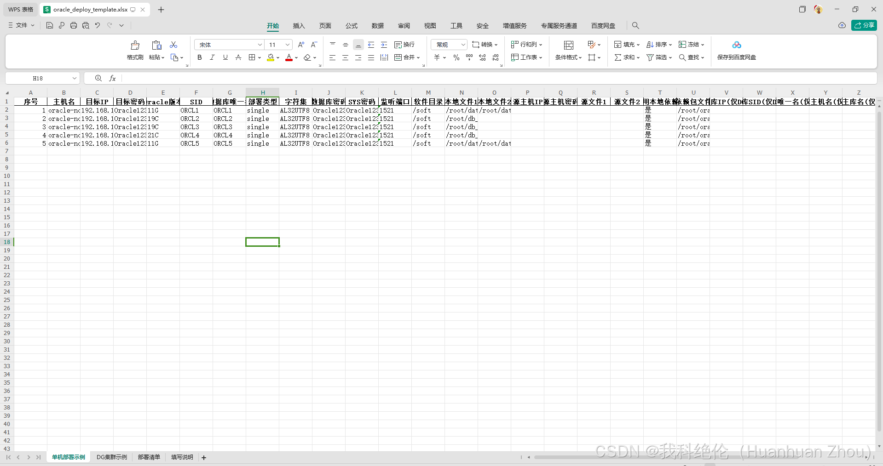Toggle underline formatting
Screen dimensions: 883x466
coord(225,57)
